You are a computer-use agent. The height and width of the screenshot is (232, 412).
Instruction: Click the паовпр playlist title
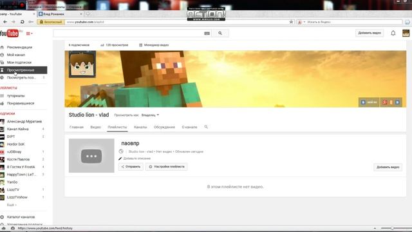point(130,143)
